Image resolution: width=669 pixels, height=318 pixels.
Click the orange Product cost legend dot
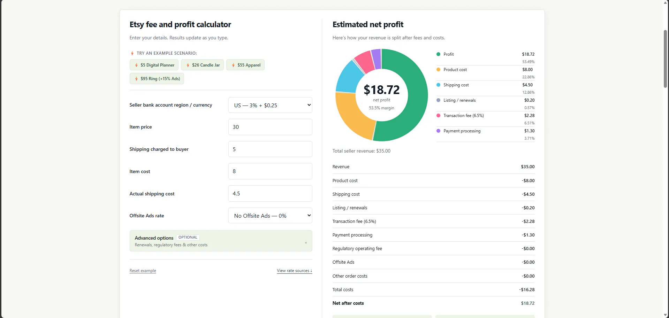pos(438,70)
